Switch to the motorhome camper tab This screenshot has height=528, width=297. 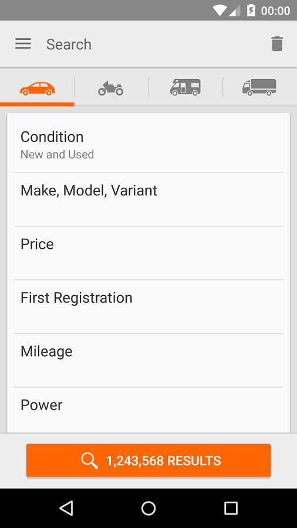185,87
